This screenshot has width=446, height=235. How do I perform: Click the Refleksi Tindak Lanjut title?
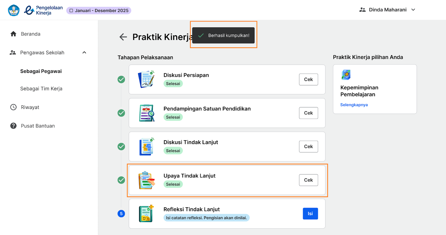pyautogui.click(x=192, y=209)
